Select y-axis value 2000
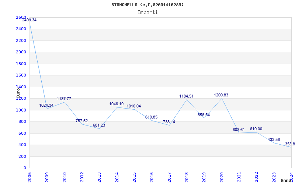 (21, 52)
